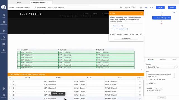This screenshot has width=179, height=100.
Task: Click the Field1 column header
Action: pyautogui.click(x=28, y=78)
